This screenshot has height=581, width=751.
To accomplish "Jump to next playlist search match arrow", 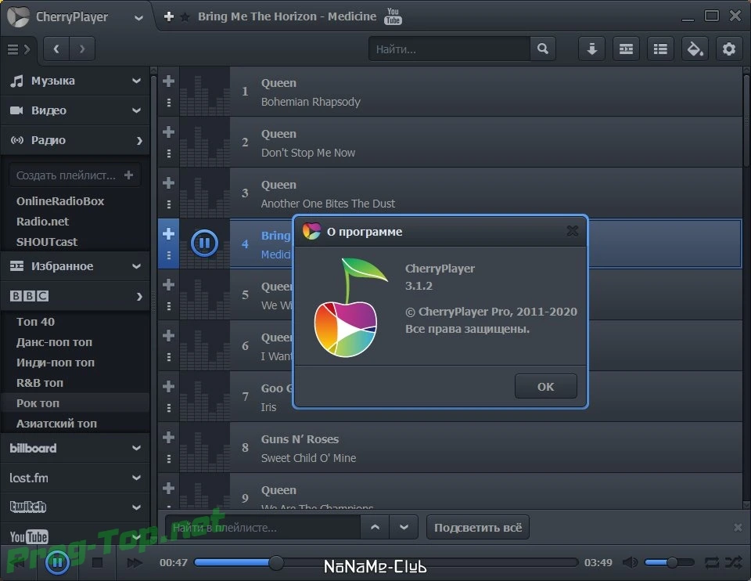I will [x=404, y=527].
